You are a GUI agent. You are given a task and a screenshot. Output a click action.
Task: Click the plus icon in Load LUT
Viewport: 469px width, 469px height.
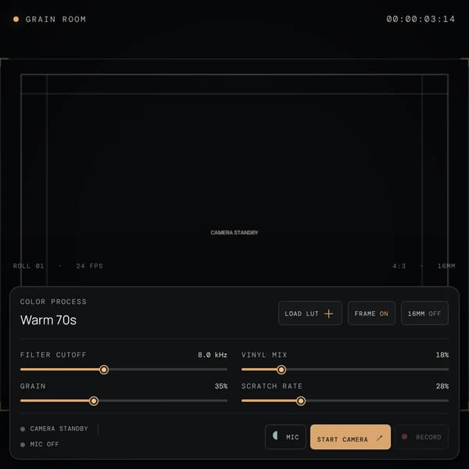[x=329, y=313]
